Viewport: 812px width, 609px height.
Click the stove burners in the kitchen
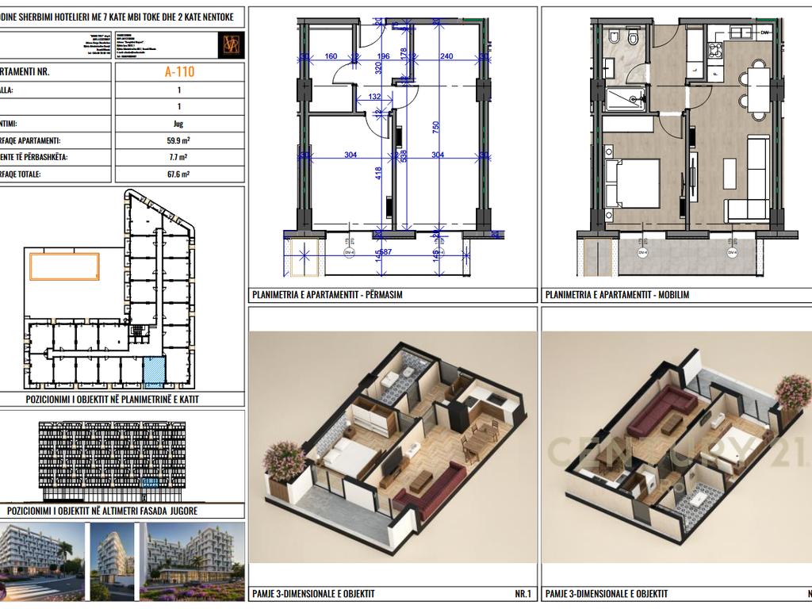[x=714, y=52]
